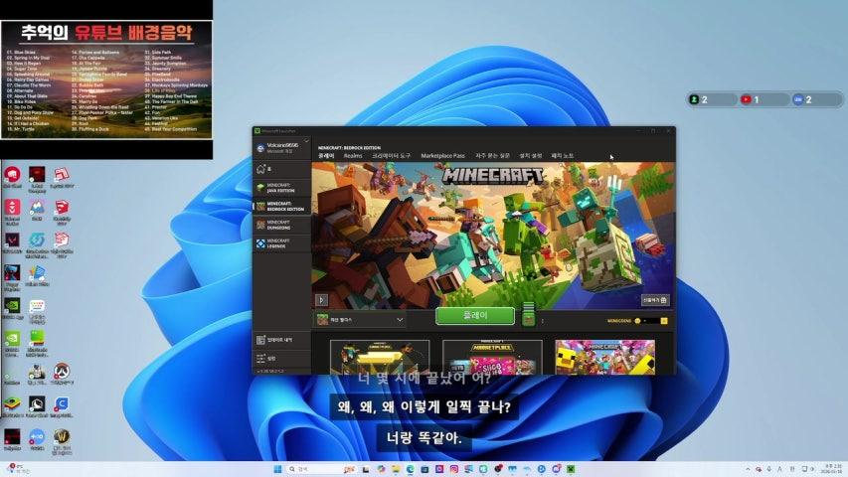The height and width of the screenshot is (477, 848).
Task: Open File Explorer from the taskbar
Action: (x=396, y=469)
